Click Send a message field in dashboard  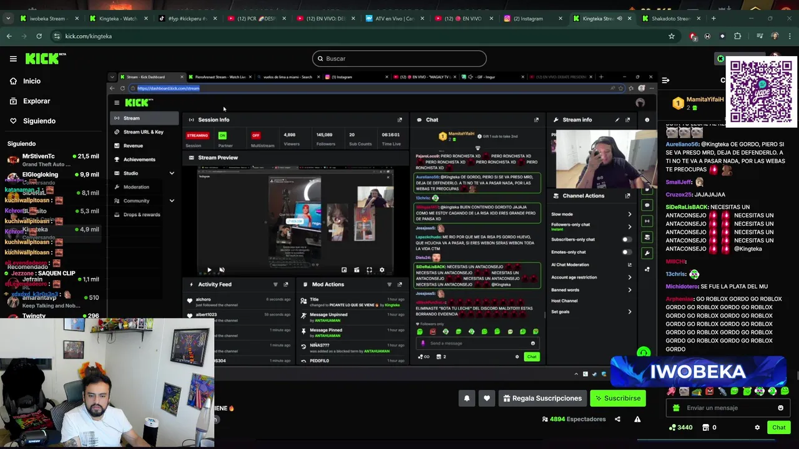pyautogui.click(x=478, y=343)
